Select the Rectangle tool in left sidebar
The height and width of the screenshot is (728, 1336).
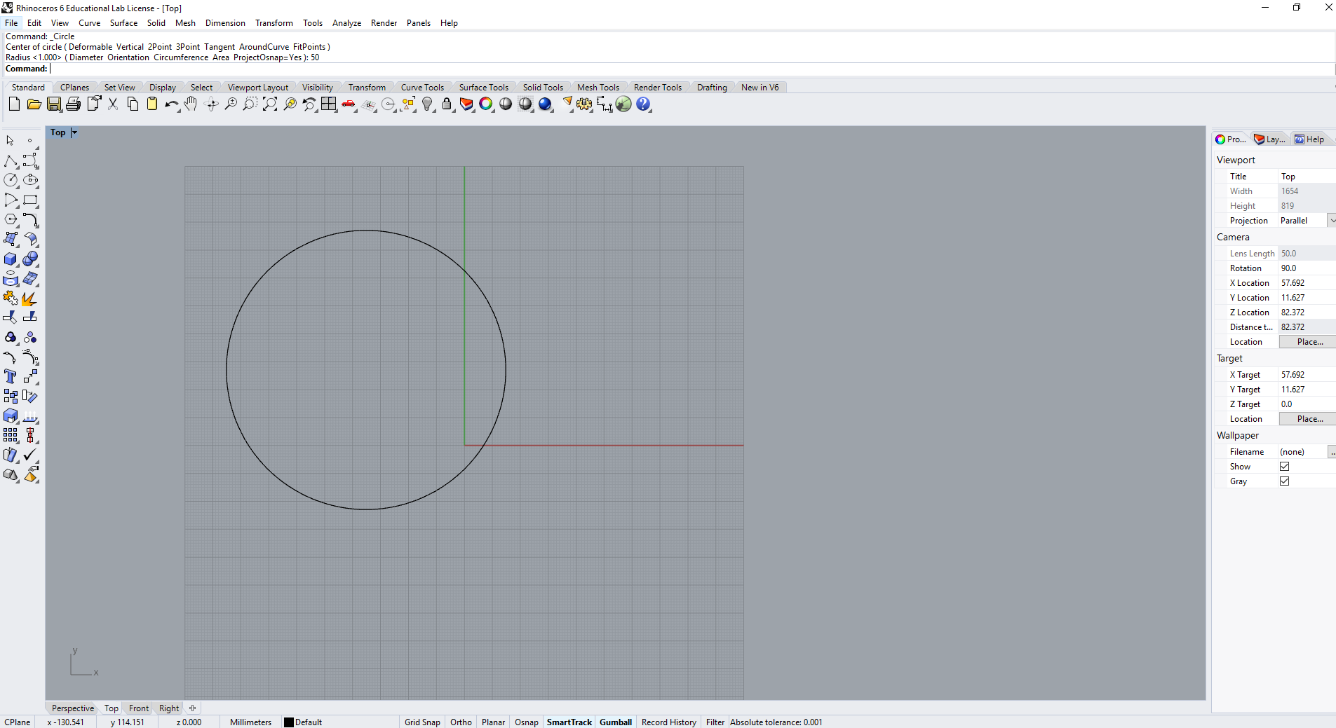[30, 200]
